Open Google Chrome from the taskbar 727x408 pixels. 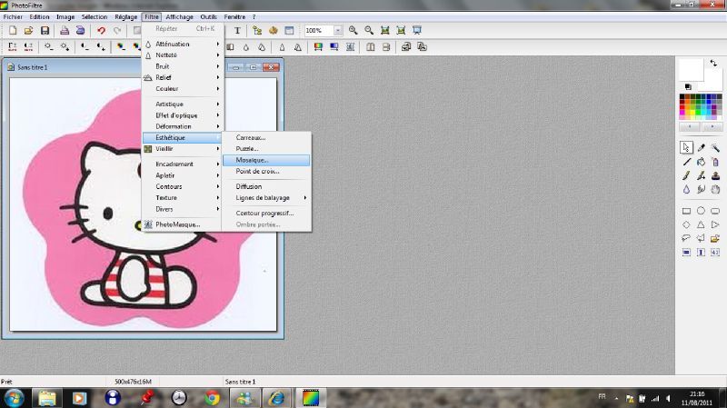pos(213,398)
